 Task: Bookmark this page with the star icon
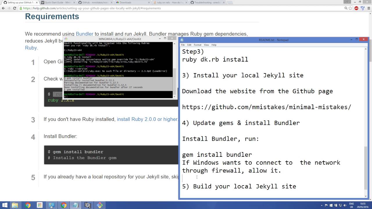[x=350, y=8]
